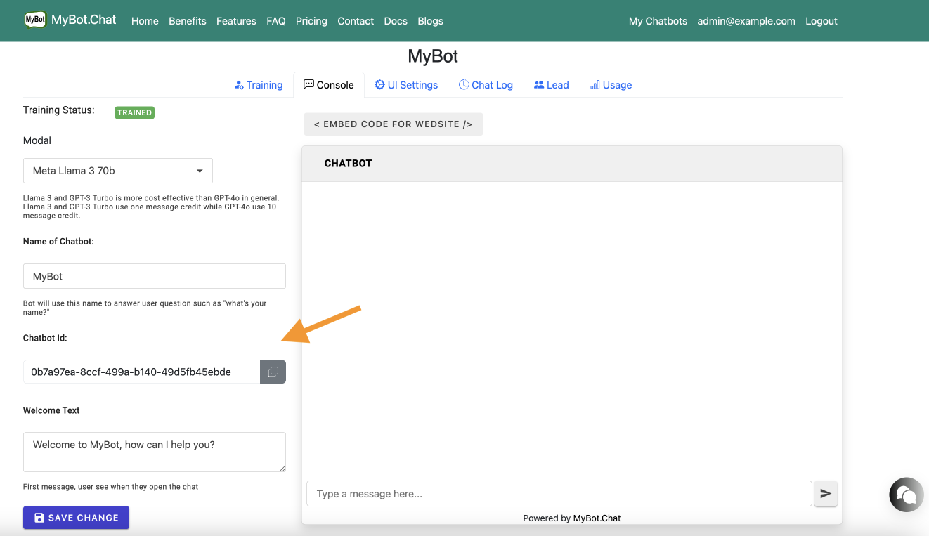Click the Embed Code for Website button
Viewport: 929px width, 536px height.
tap(393, 124)
